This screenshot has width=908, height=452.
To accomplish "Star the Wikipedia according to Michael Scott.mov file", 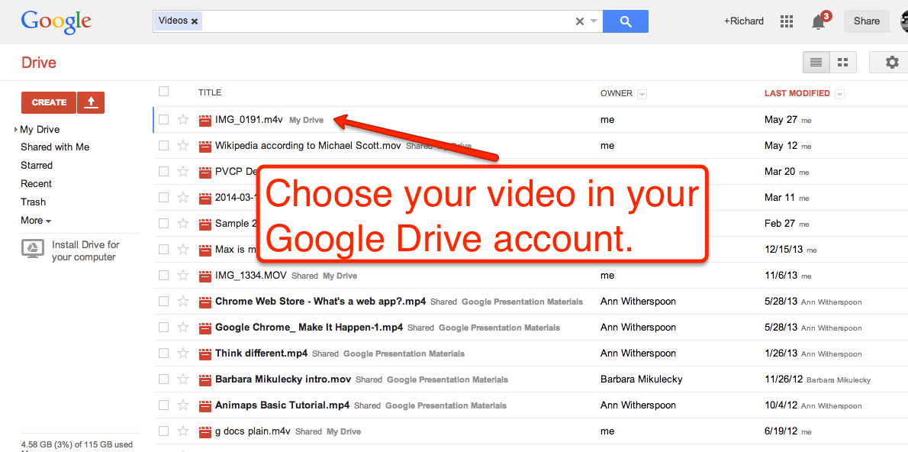I will [183, 146].
